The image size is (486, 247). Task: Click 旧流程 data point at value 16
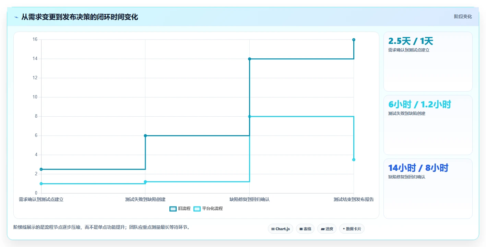pos(354,40)
